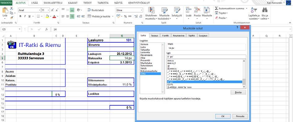Switch to SIVUN ASETTELU ribbon tab
Image resolution: width=293 pixels, height=122 pixels.
pos(53,3)
